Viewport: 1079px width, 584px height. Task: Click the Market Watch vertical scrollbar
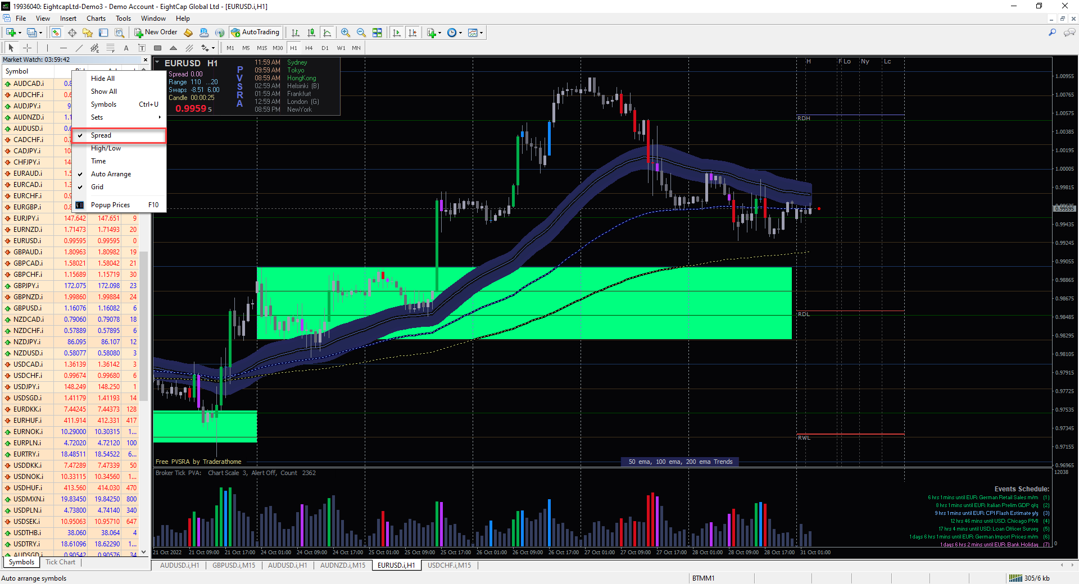pyautogui.click(x=144, y=326)
